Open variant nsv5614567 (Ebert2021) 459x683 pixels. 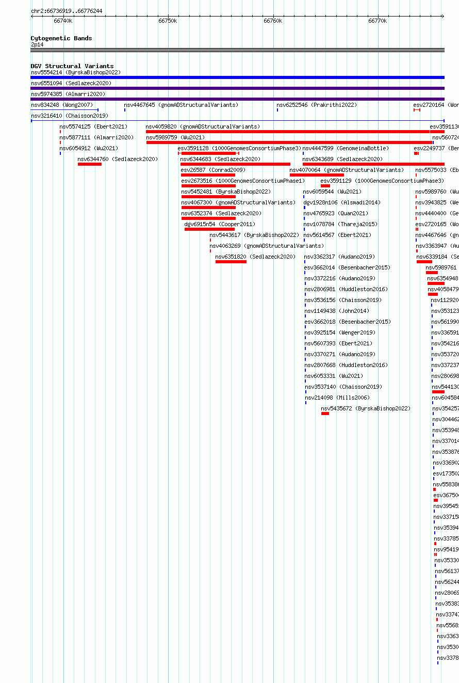(x=337, y=235)
